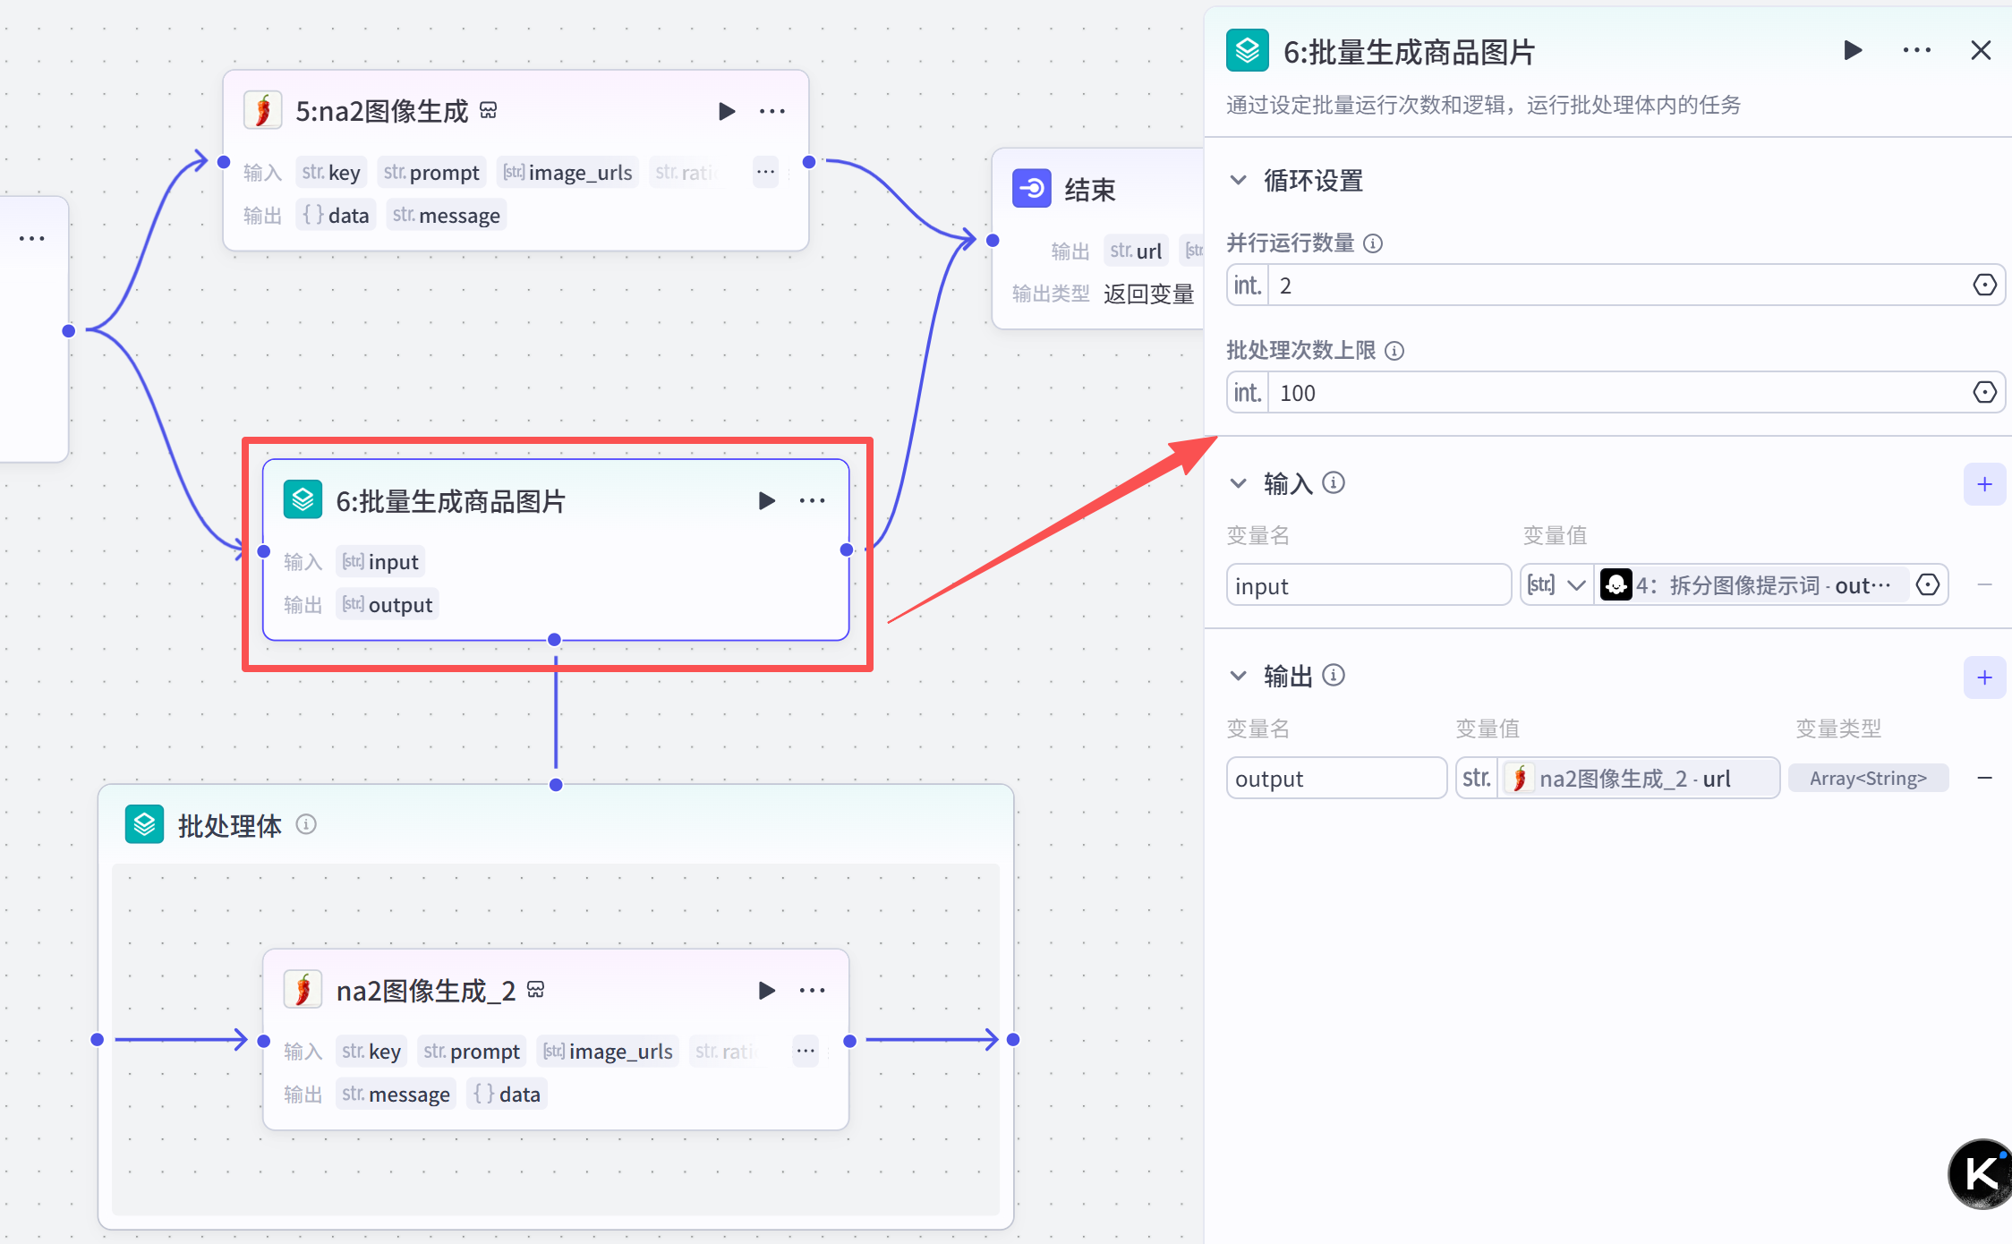The height and width of the screenshot is (1244, 2012).
Task: Click the run button in right panel header
Action: click(1853, 51)
